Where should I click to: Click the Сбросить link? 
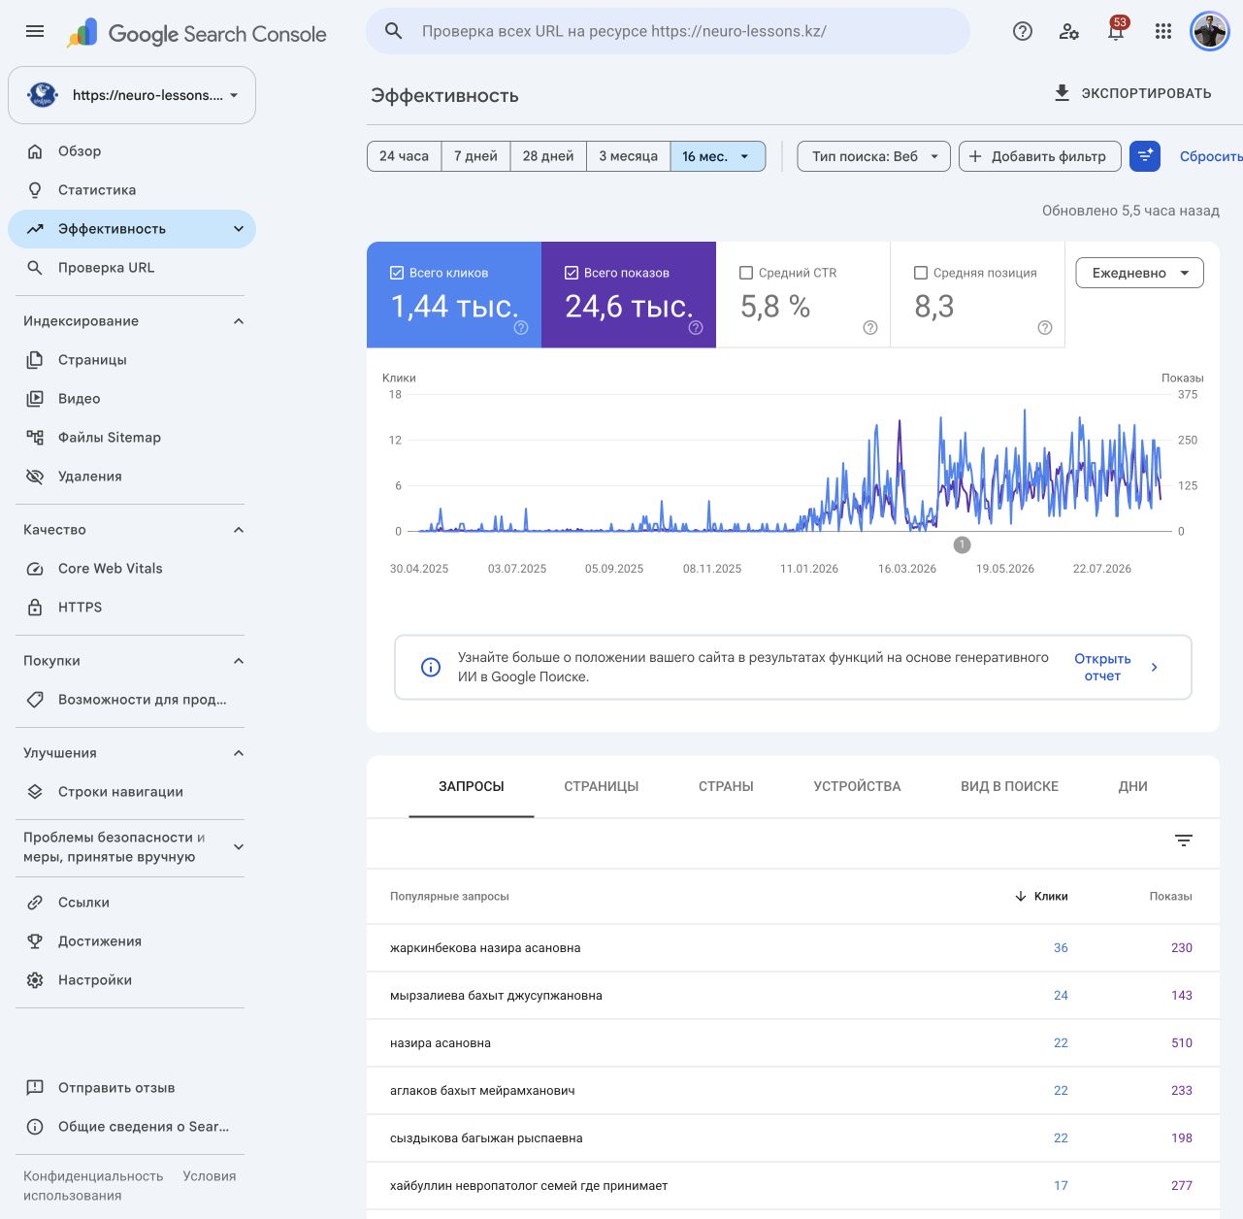1210,156
